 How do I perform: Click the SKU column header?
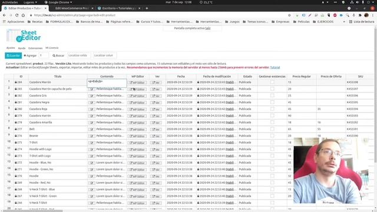(360, 77)
